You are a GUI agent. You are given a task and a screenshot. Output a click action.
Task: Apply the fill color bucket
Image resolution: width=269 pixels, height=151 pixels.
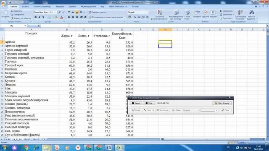[56, 17]
